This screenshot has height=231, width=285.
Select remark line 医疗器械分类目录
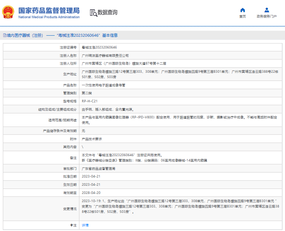tap(144, 160)
